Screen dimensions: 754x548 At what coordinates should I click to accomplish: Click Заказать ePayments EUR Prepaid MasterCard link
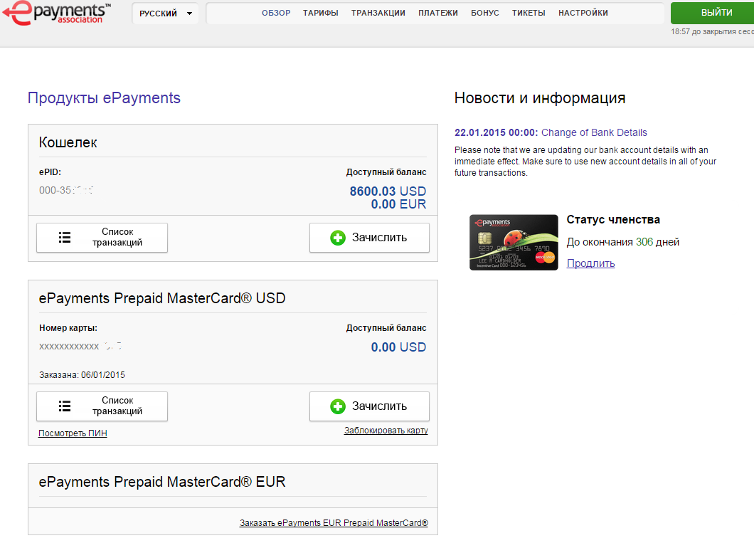tap(334, 523)
